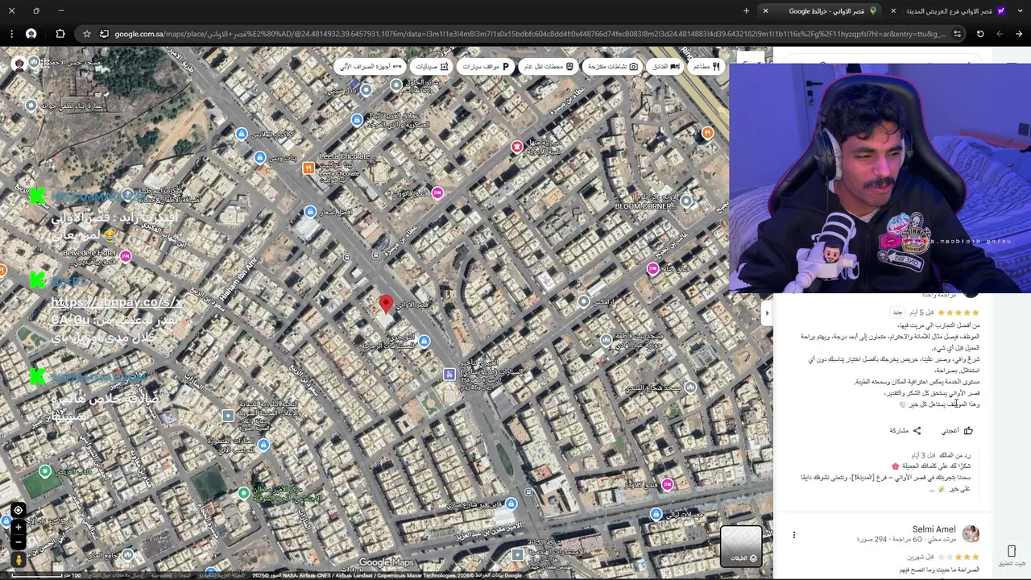Open the browser three-dot menu
This screenshot has height=580, width=1031.
tap(11, 34)
